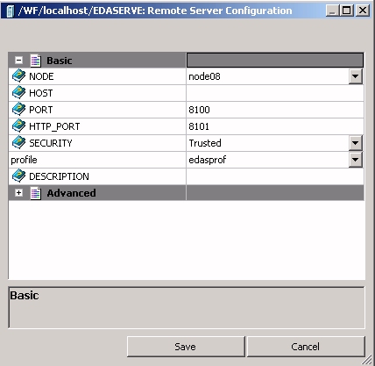Click the help book icon beside HTTP_PORT
375x366 pixels.
(x=19, y=126)
